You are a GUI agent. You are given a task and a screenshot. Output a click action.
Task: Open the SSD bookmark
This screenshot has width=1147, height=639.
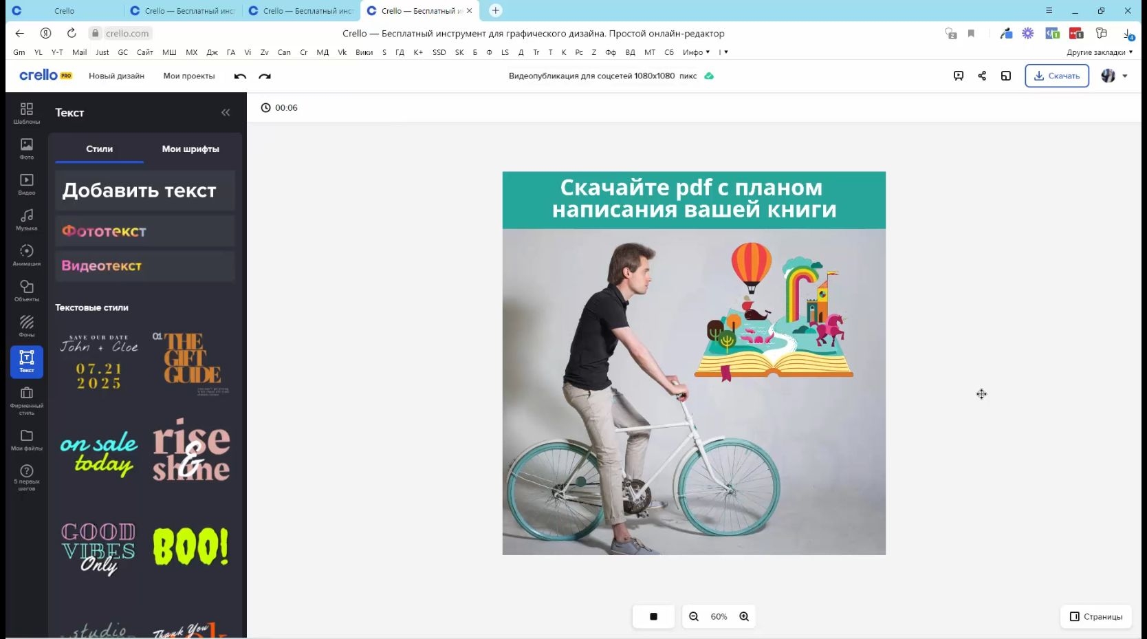439,52
